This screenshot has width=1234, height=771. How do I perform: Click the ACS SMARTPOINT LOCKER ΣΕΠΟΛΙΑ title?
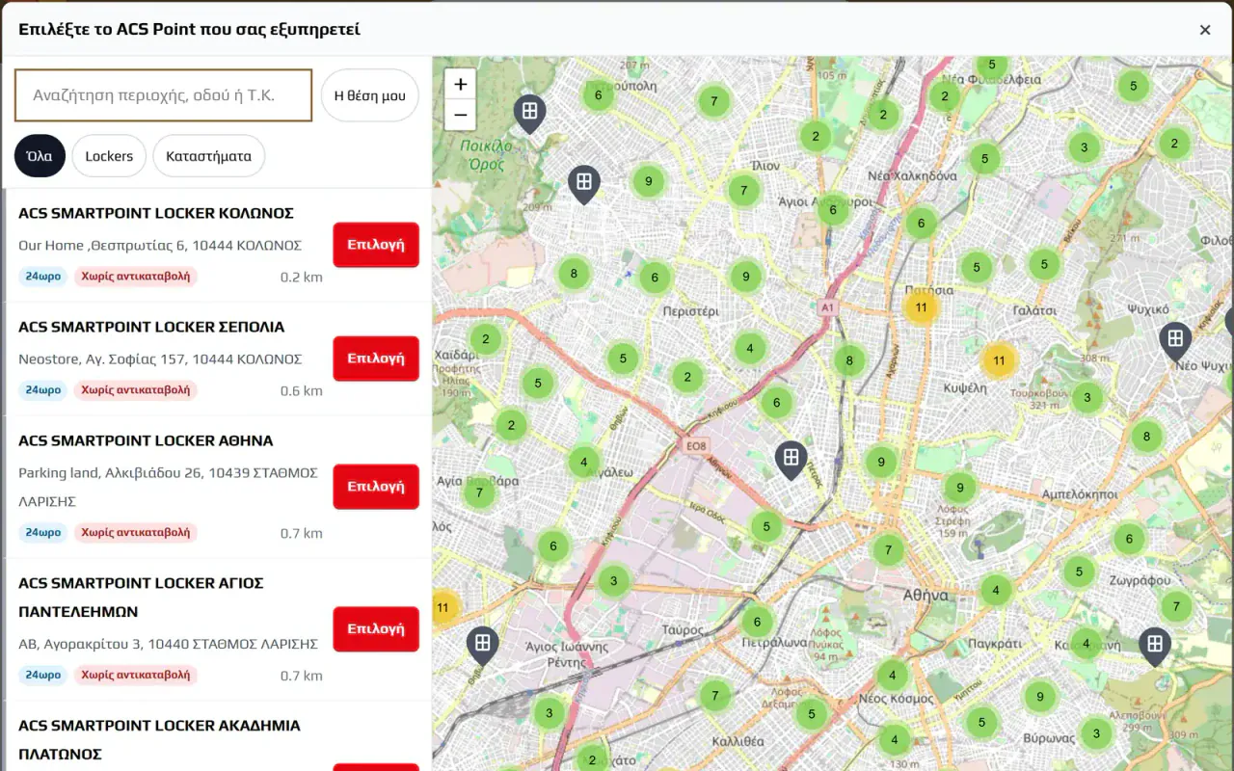click(151, 327)
